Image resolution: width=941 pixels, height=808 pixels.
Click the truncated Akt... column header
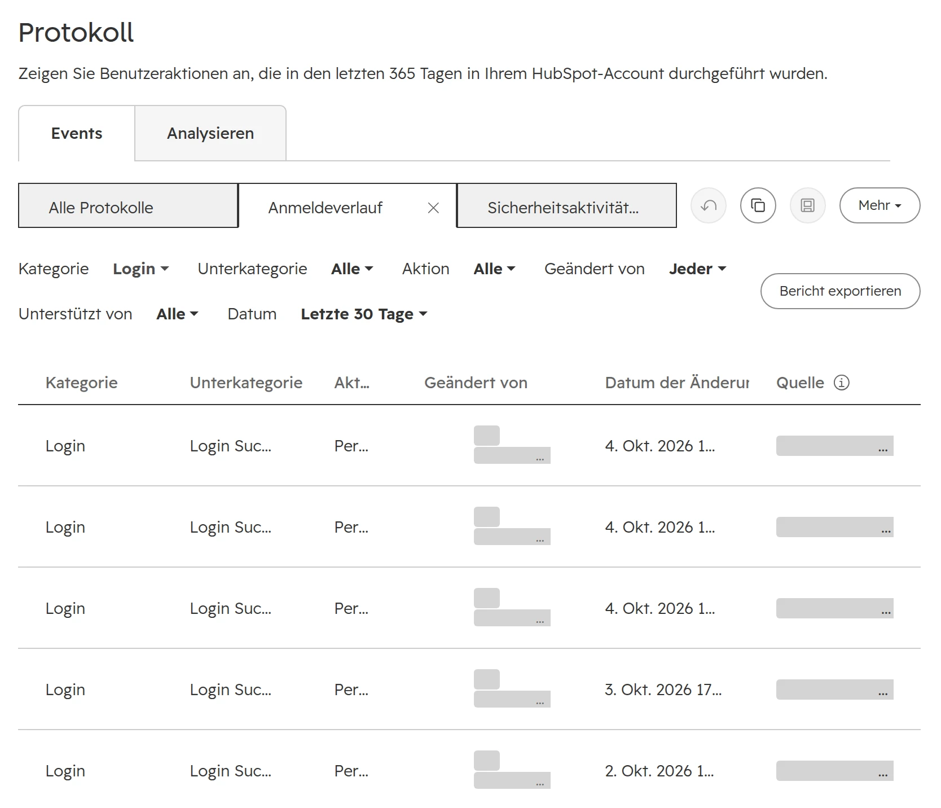(x=351, y=383)
